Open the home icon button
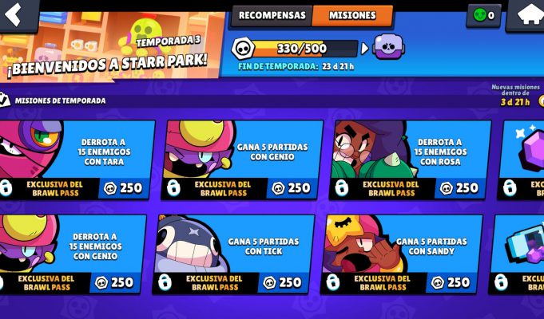This screenshot has height=319, width=544. (530, 15)
